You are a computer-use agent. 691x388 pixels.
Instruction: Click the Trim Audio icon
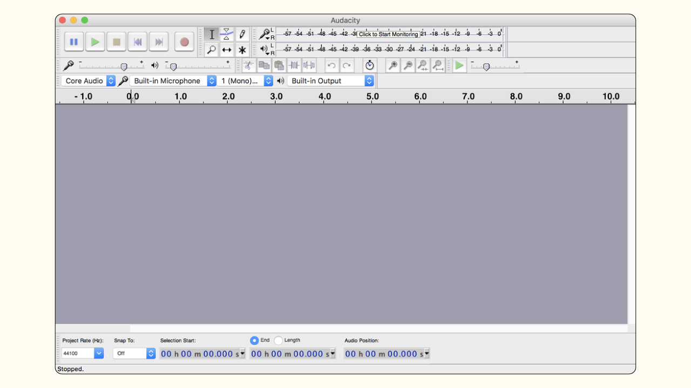coord(294,66)
